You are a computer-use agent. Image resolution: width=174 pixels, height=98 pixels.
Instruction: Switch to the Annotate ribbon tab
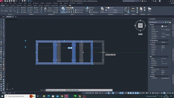tap(13, 5)
